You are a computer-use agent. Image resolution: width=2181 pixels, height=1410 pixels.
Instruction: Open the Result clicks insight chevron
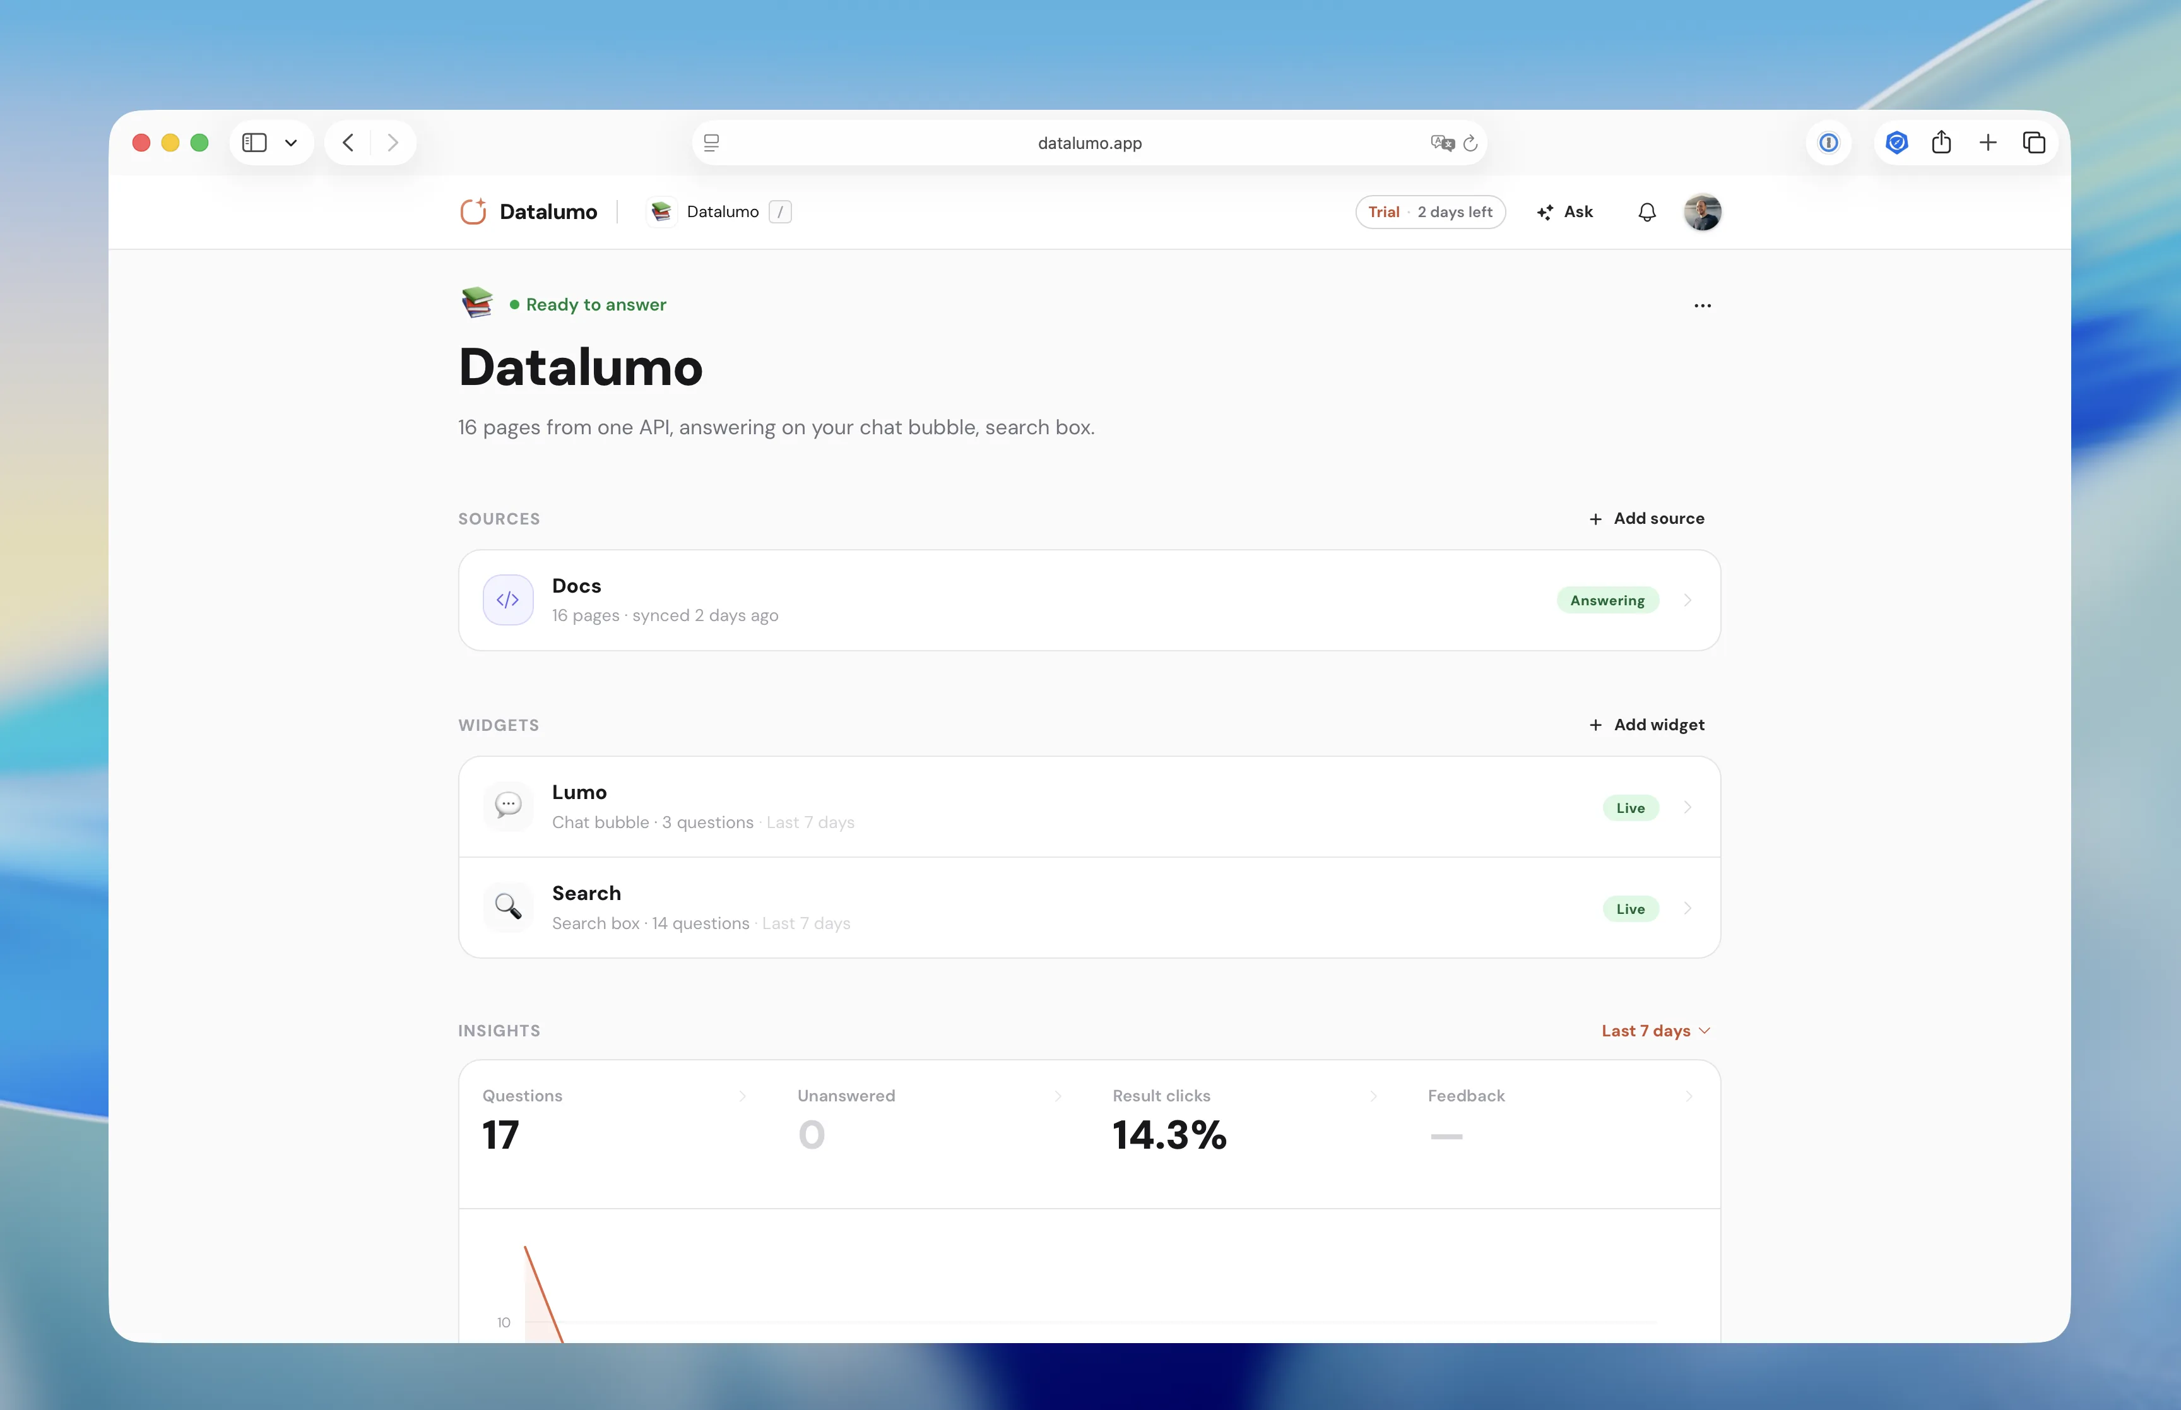point(1373,1096)
